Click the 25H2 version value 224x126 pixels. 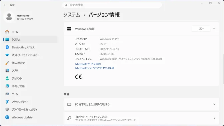click(x=103, y=44)
